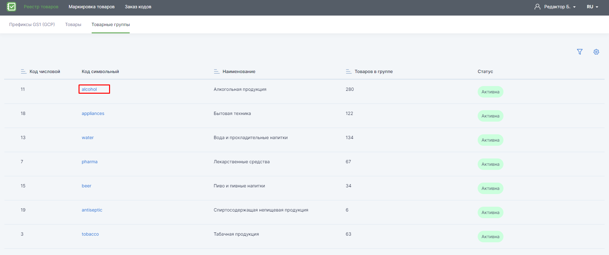Click Вода и прохладительные напитки cell
The height and width of the screenshot is (255, 609).
(251, 138)
